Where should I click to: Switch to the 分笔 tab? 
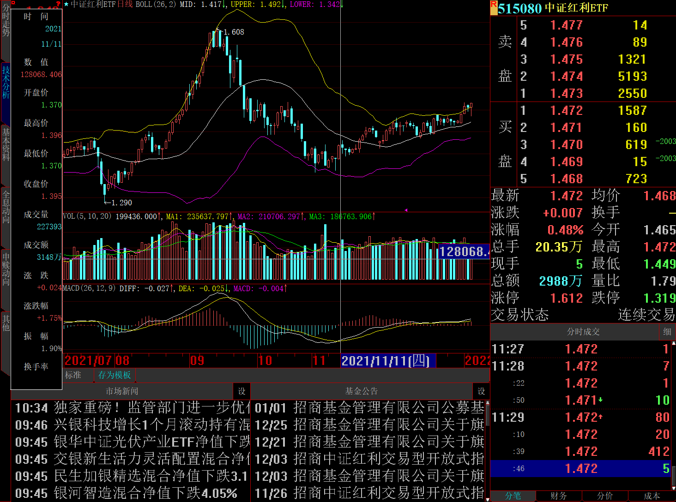click(x=513, y=496)
